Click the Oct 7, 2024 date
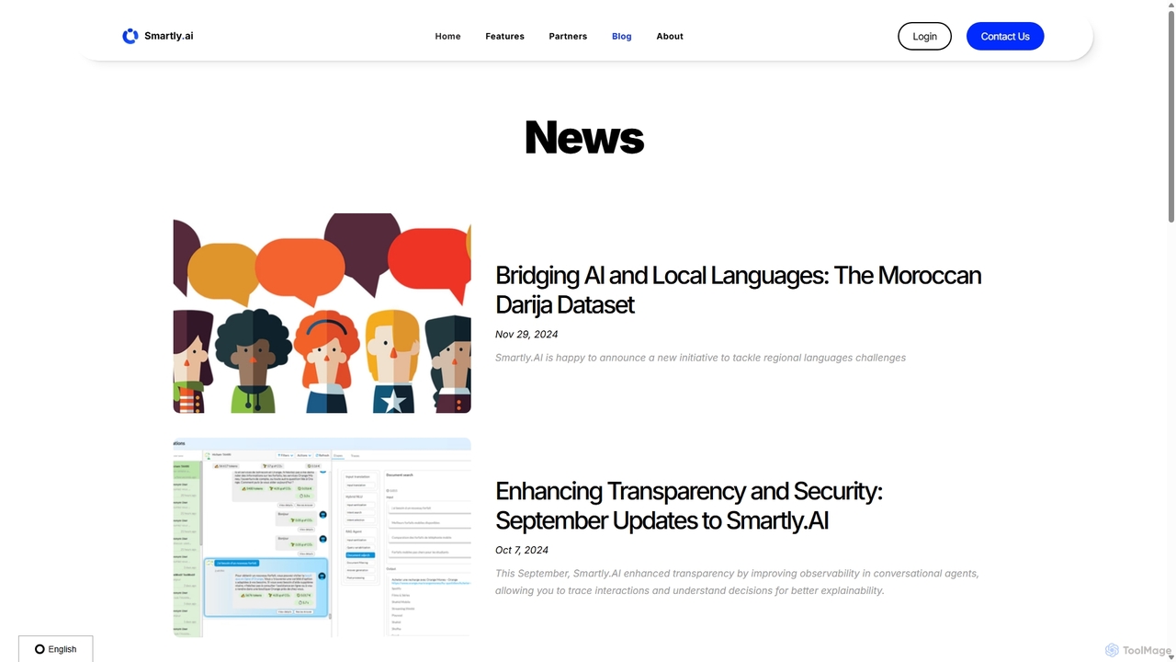This screenshot has height=662, width=1176. (522, 550)
